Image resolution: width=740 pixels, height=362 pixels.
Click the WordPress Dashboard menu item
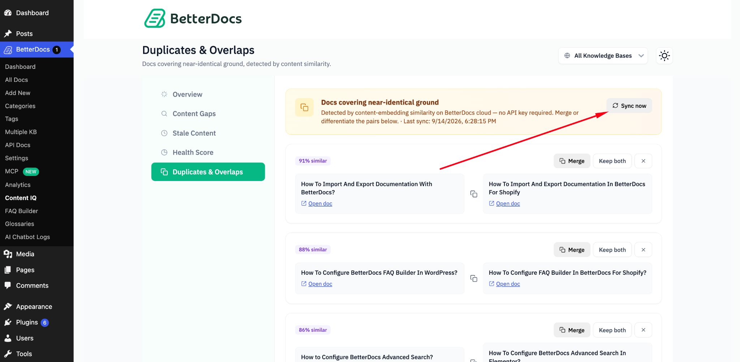[37, 13]
